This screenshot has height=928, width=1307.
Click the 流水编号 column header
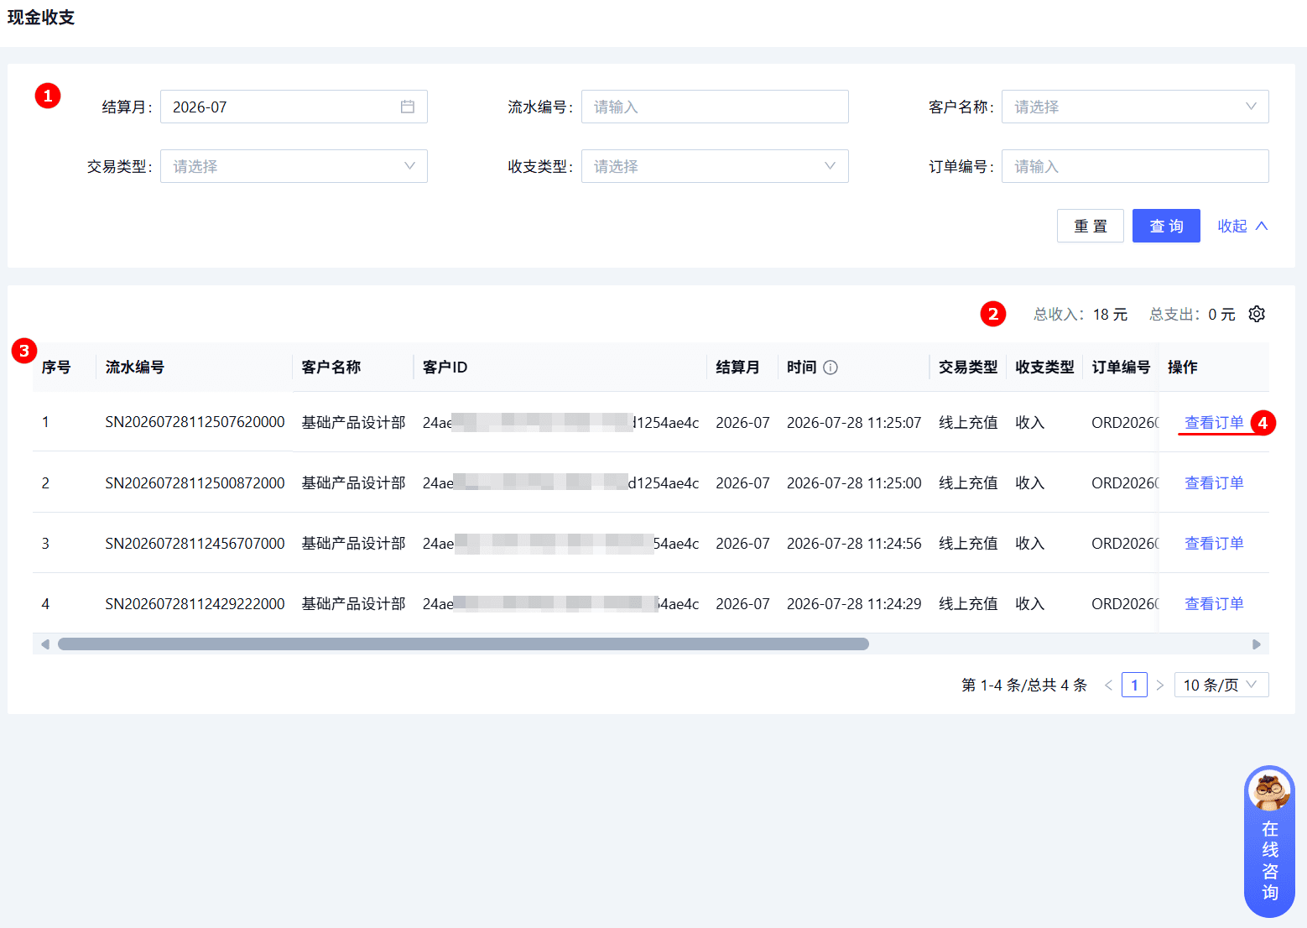(x=135, y=367)
